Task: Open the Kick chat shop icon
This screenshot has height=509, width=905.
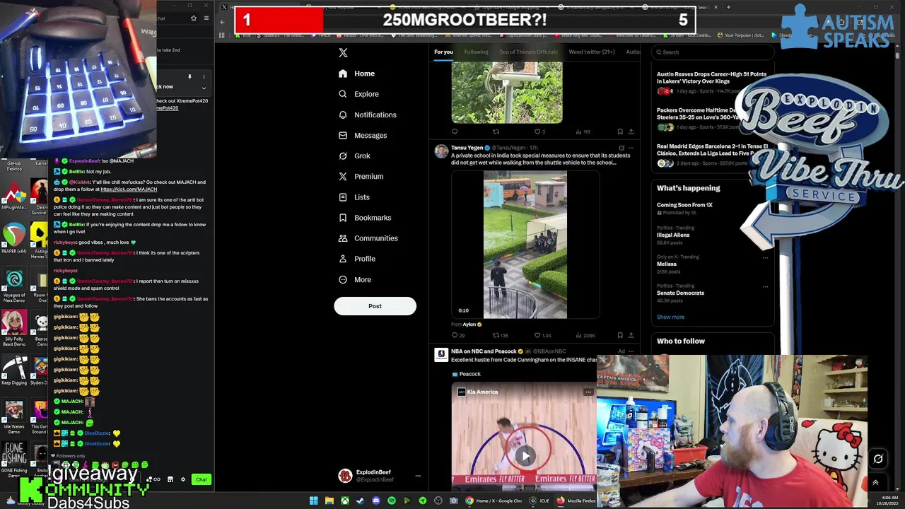Action: (x=170, y=479)
